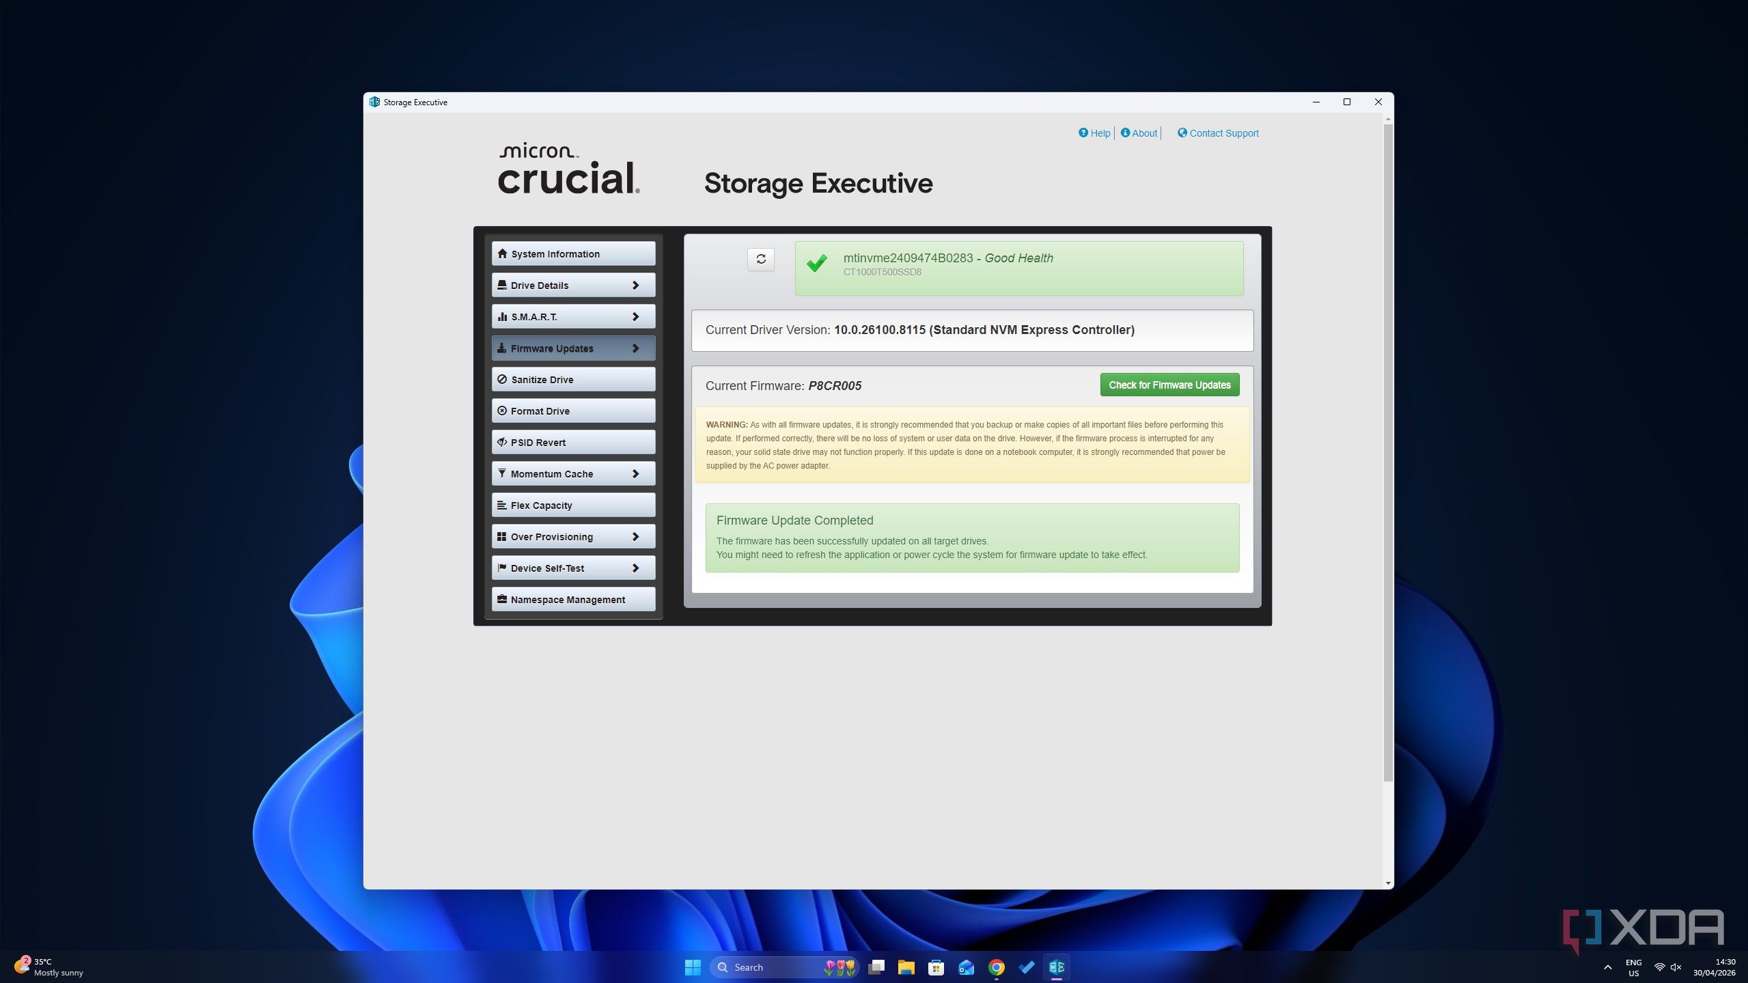Expand the Device Self-Test chevron

[635, 568]
